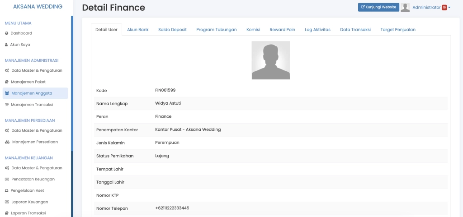Viewport: 463px width, 217px height.
Task: Click the Kunjungi Website button
Action: 378,7
